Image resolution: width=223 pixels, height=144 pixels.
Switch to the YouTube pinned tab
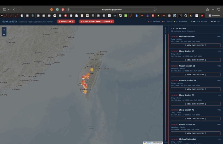point(202,16)
